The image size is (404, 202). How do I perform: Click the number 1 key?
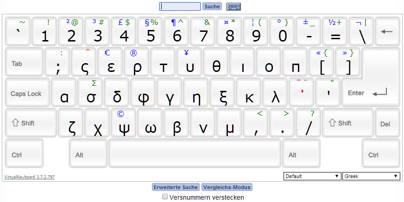pos(44,31)
